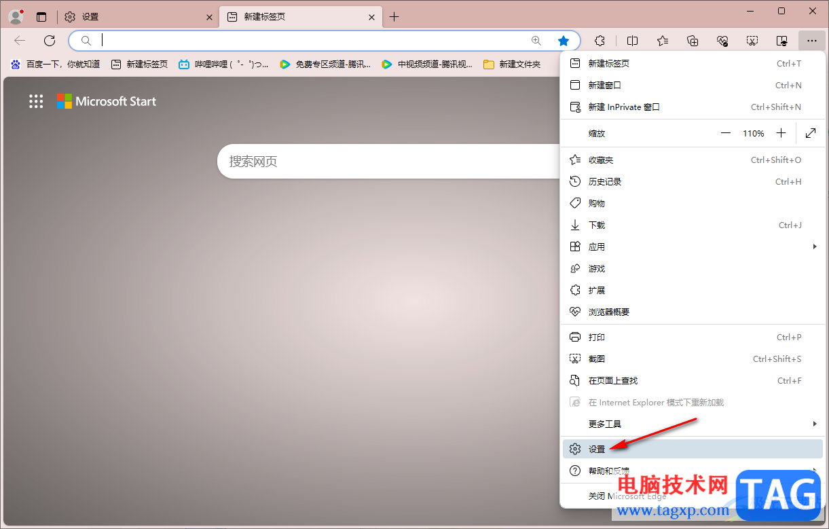This screenshot has height=529, width=829.
Task: Open 历史记录 from the menu
Action: 693,181
